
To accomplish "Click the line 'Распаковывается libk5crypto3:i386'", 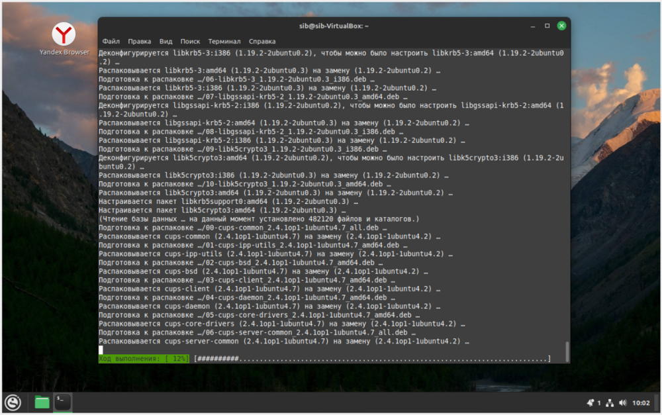I will pyautogui.click(x=273, y=175).
